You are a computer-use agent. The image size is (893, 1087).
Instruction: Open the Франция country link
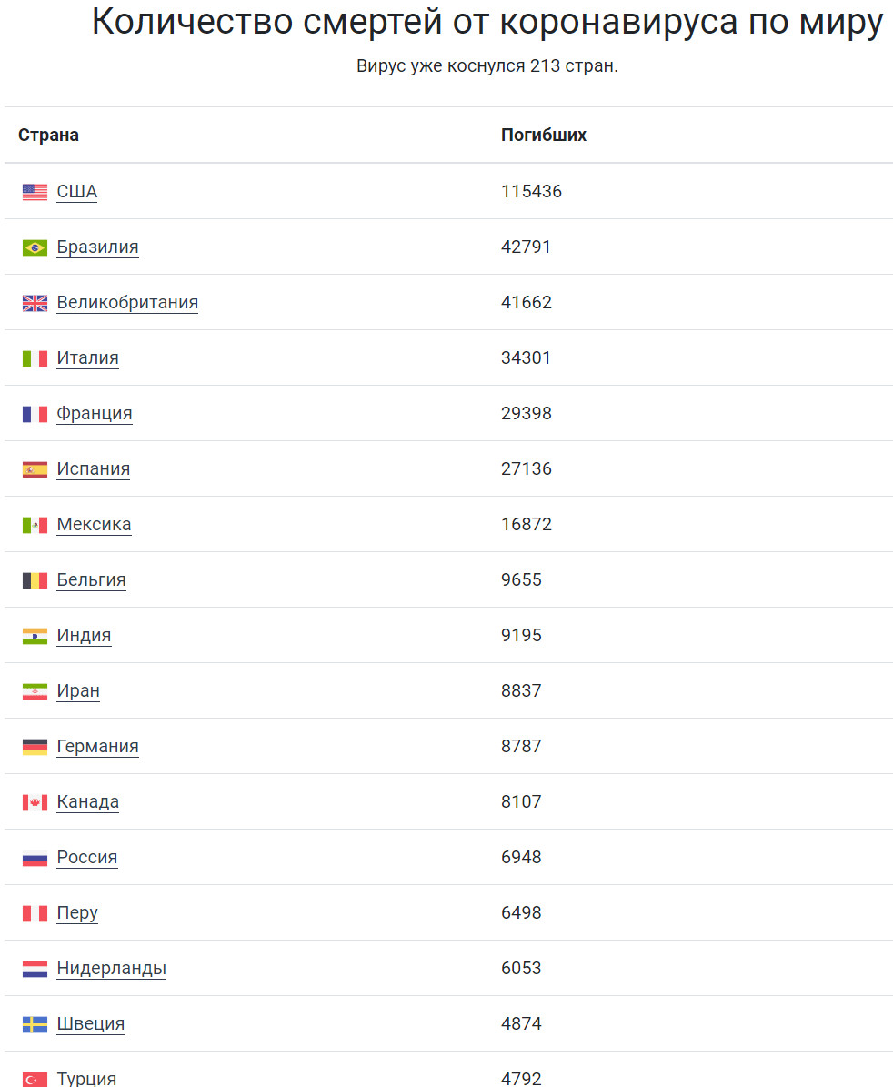pyautogui.click(x=95, y=413)
